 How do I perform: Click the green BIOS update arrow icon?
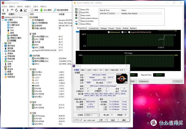point(41,10)
